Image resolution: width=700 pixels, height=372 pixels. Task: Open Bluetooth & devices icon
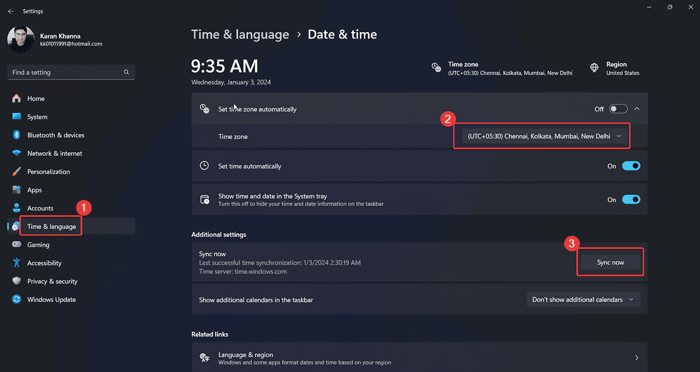coord(16,135)
